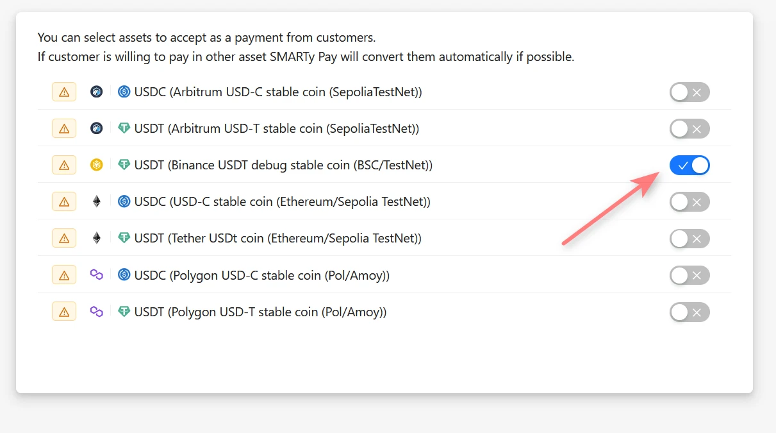Click Tether coin icon in Polygon USDT row

click(x=124, y=312)
